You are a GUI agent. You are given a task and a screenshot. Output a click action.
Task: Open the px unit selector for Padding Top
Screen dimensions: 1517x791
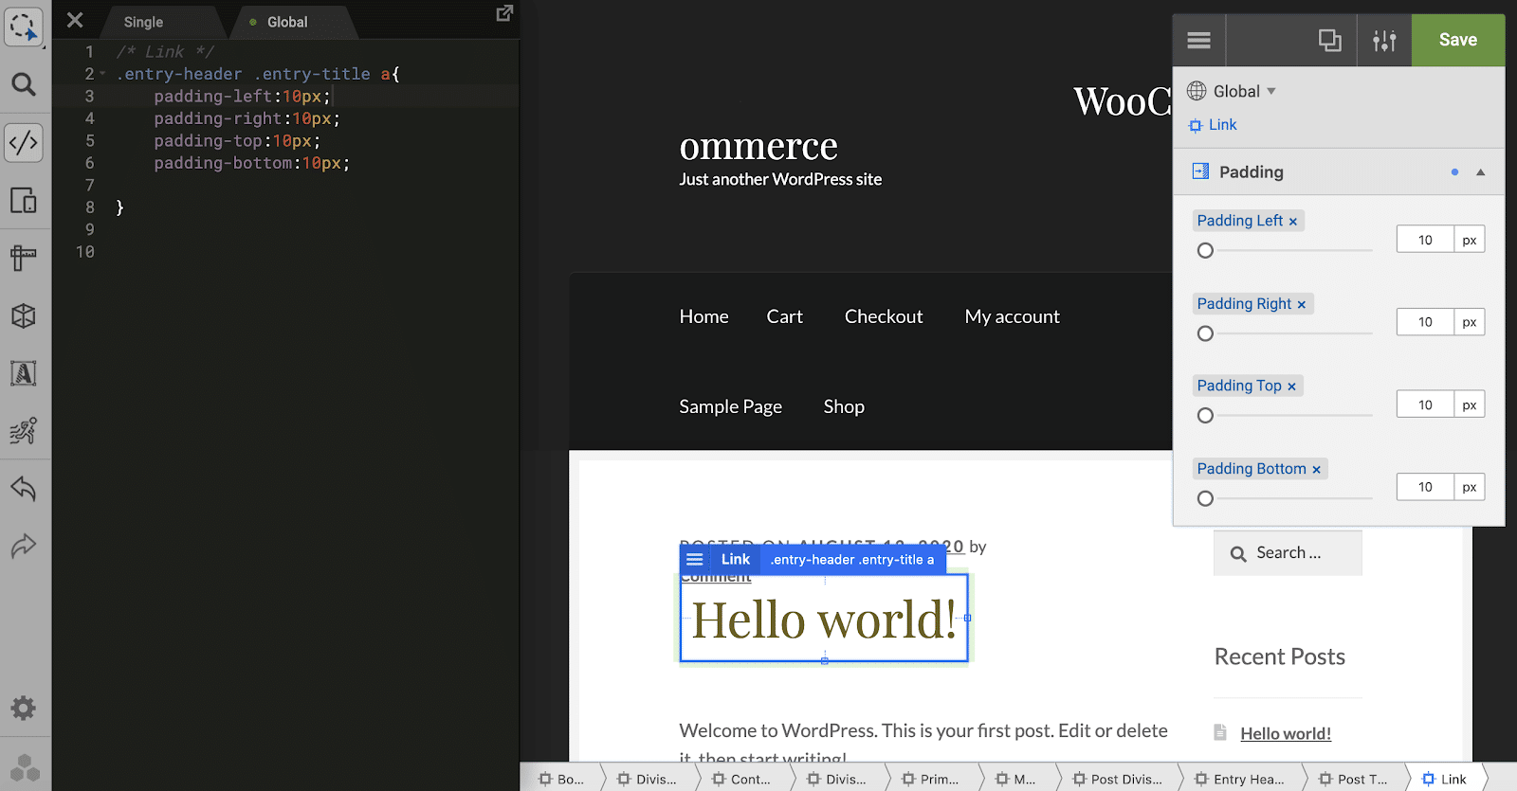coord(1469,404)
